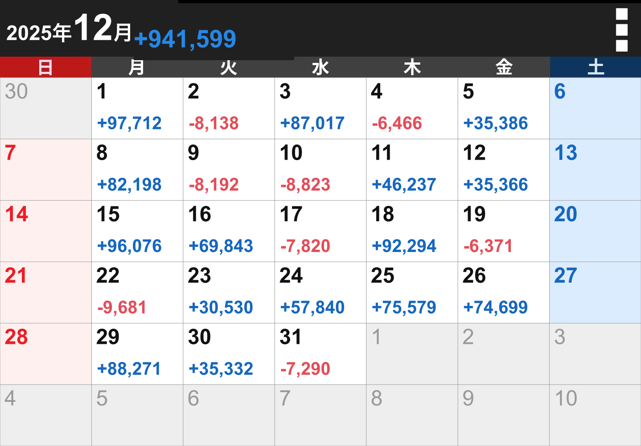641x446 pixels.
Task: Open December 1 with +97,712
Action: click(x=137, y=108)
